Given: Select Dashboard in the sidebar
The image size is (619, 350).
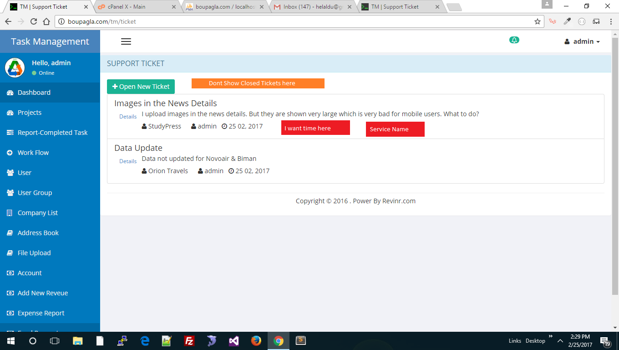Looking at the screenshot, I should click(x=34, y=93).
